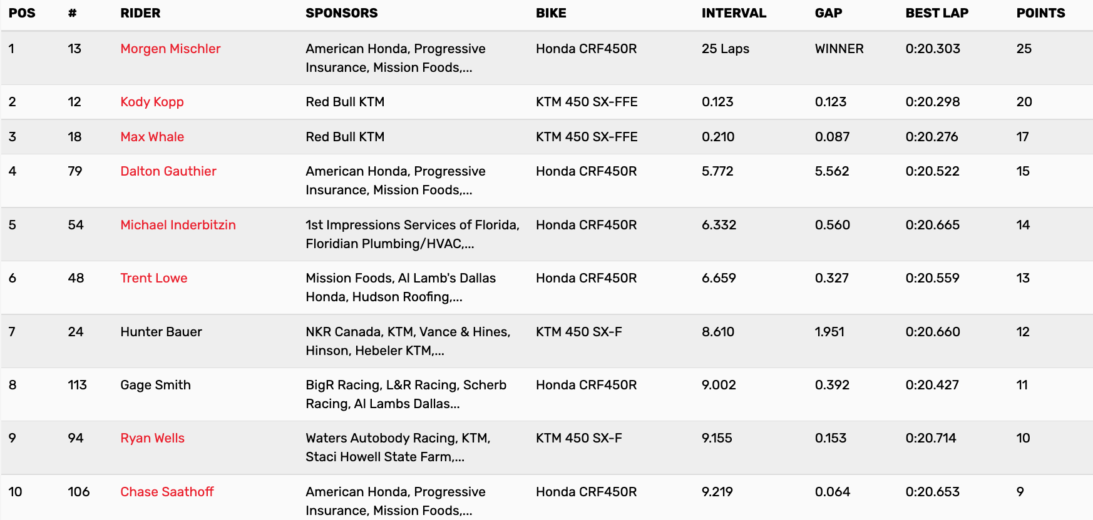Click the WINNER gap cell

tap(839, 49)
